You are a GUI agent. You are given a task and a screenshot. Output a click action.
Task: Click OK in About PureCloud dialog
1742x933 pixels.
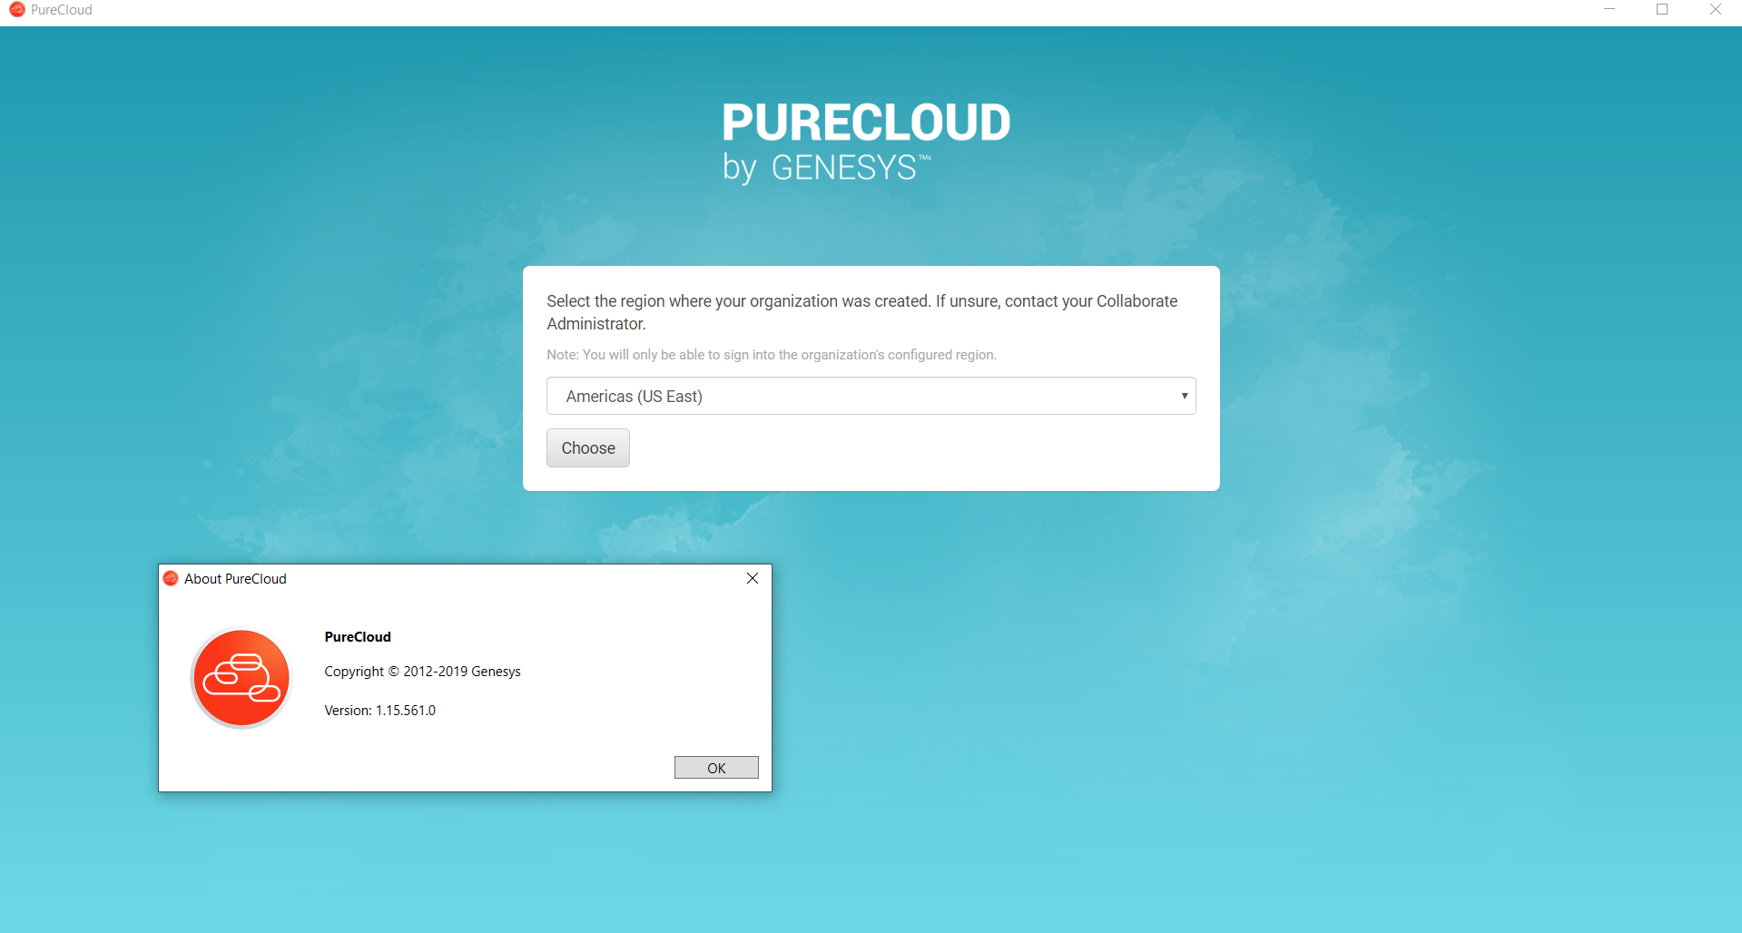pos(716,768)
